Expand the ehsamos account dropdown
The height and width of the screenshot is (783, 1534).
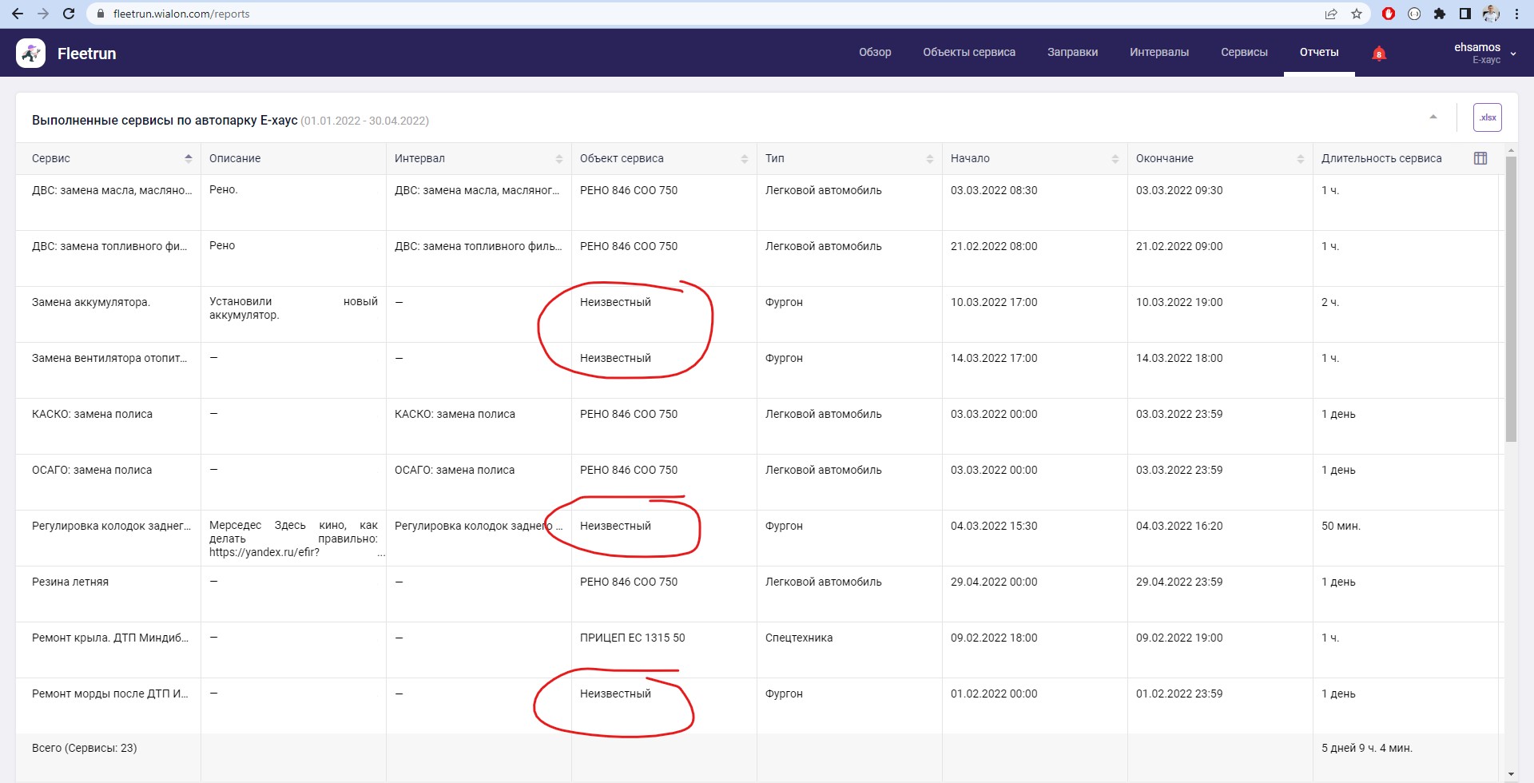click(1512, 54)
